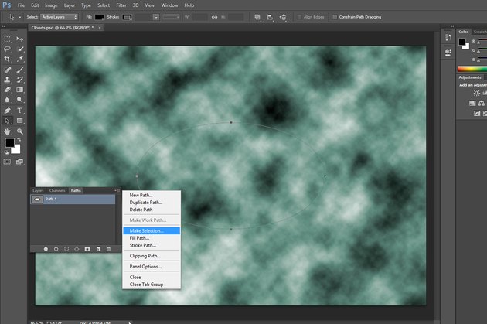The height and width of the screenshot is (324, 487).
Task: Open the Stroke color swatch
Action: (127, 17)
